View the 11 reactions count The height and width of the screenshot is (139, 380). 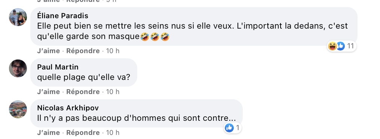350,46
